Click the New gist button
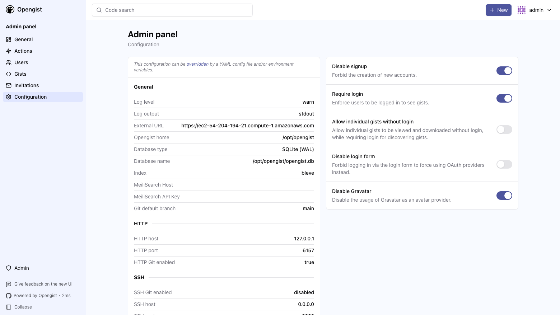Image resolution: width=560 pixels, height=315 pixels. coord(499,10)
